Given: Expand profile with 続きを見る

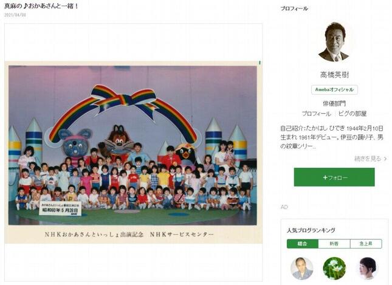Looking at the screenshot, I should [x=368, y=159].
